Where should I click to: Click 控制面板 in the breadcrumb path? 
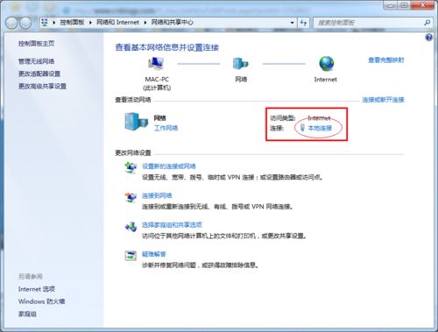point(72,22)
